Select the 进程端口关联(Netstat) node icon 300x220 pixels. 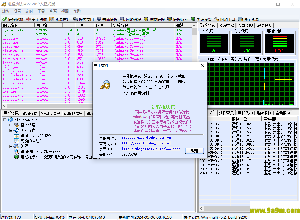coord(17,152)
